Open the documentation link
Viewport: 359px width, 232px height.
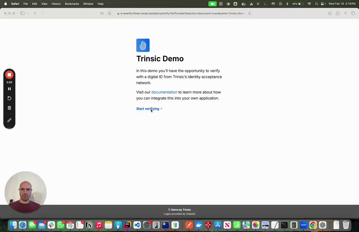(x=164, y=92)
